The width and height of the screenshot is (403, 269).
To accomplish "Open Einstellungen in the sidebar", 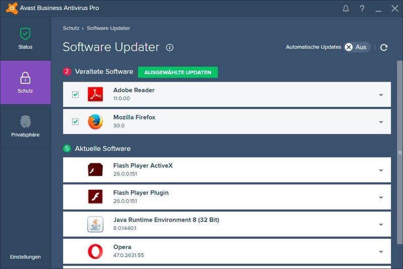I will (25, 257).
